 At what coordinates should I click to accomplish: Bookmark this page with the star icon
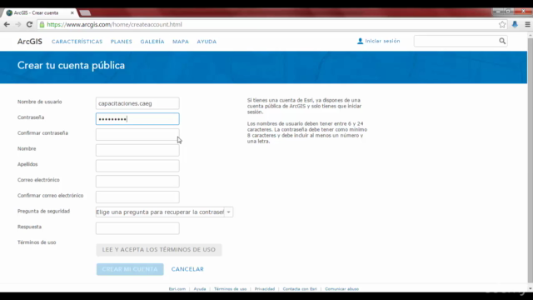click(502, 24)
